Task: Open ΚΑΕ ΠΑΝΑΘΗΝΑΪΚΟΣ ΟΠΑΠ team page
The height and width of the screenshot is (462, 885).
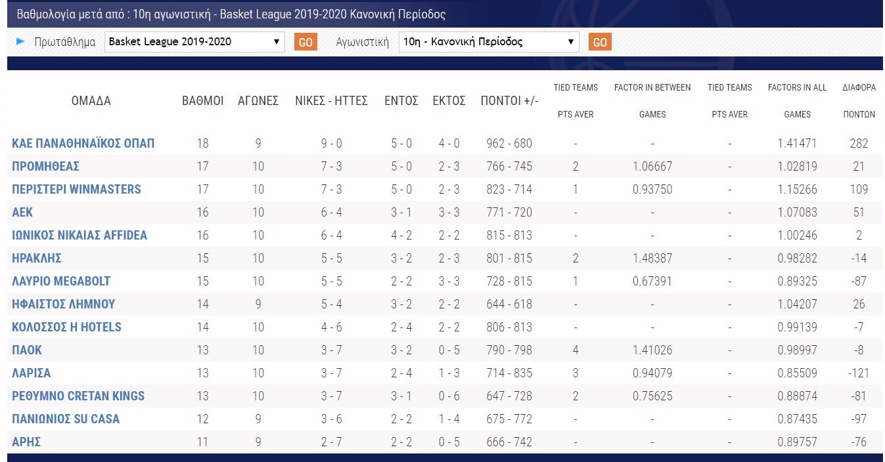Action: click(83, 143)
